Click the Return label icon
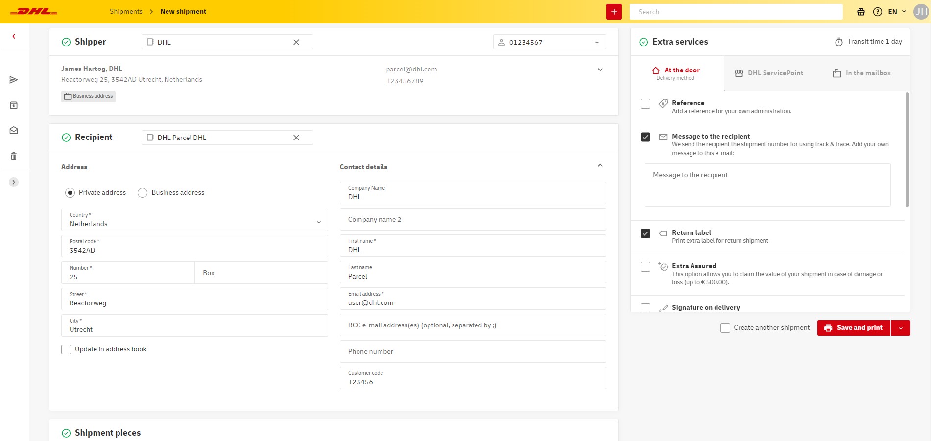The height and width of the screenshot is (441, 931). 663,233
